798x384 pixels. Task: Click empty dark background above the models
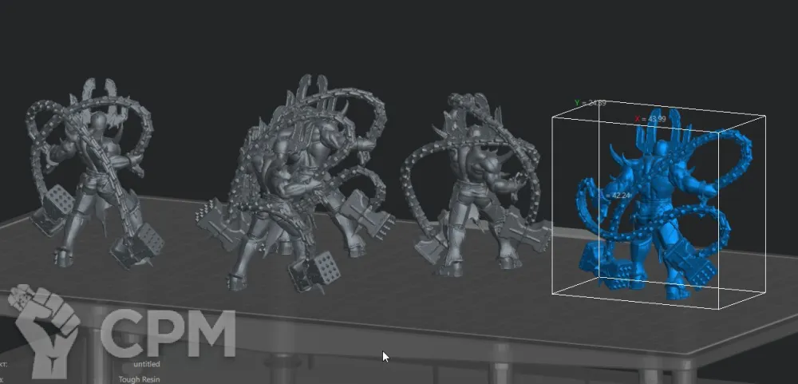(x=399, y=40)
